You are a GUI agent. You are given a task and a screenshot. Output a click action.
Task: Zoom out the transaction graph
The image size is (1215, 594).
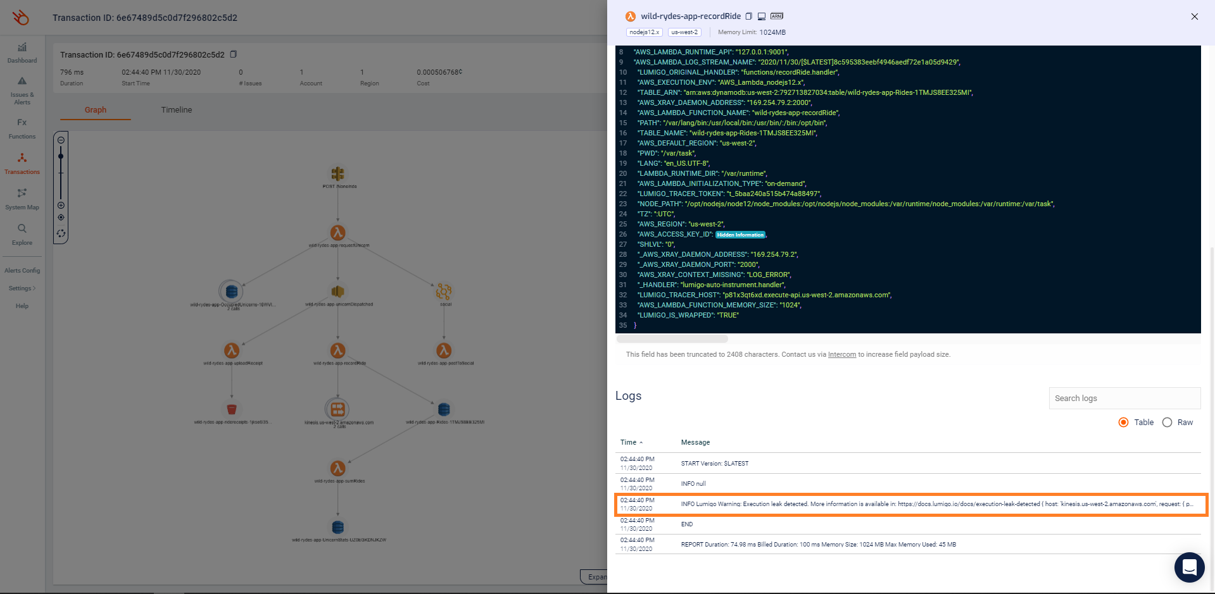coord(61,140)
